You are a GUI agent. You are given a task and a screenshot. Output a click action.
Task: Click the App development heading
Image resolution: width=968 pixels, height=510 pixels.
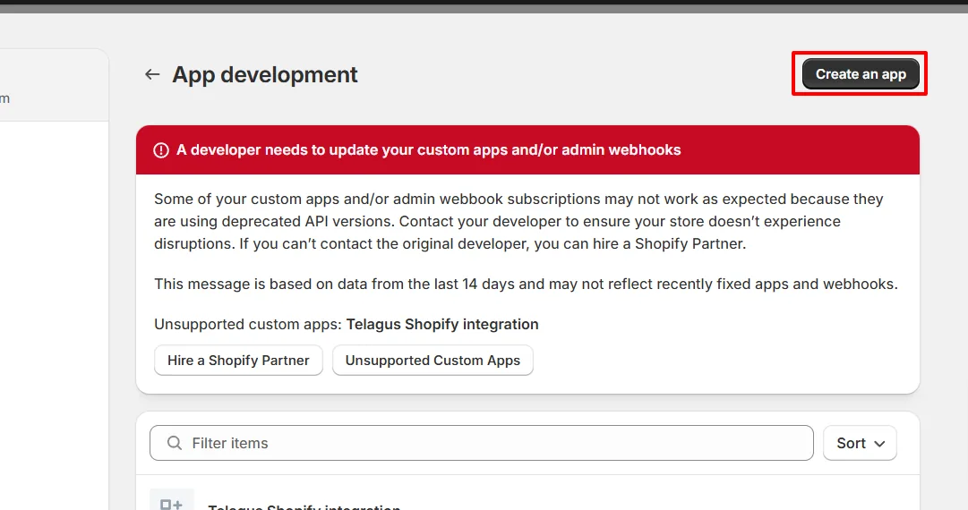click(265, 74)
